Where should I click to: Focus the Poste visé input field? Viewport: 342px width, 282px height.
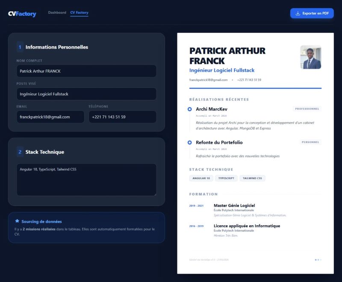tap(86, 94)
